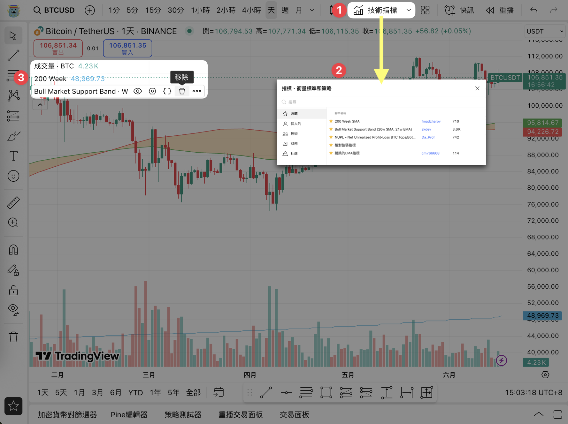Unfavorite the NUPL indicator star
Image resolution: width=568 pixels, height=424 pixels.
[x=331, y=137]
